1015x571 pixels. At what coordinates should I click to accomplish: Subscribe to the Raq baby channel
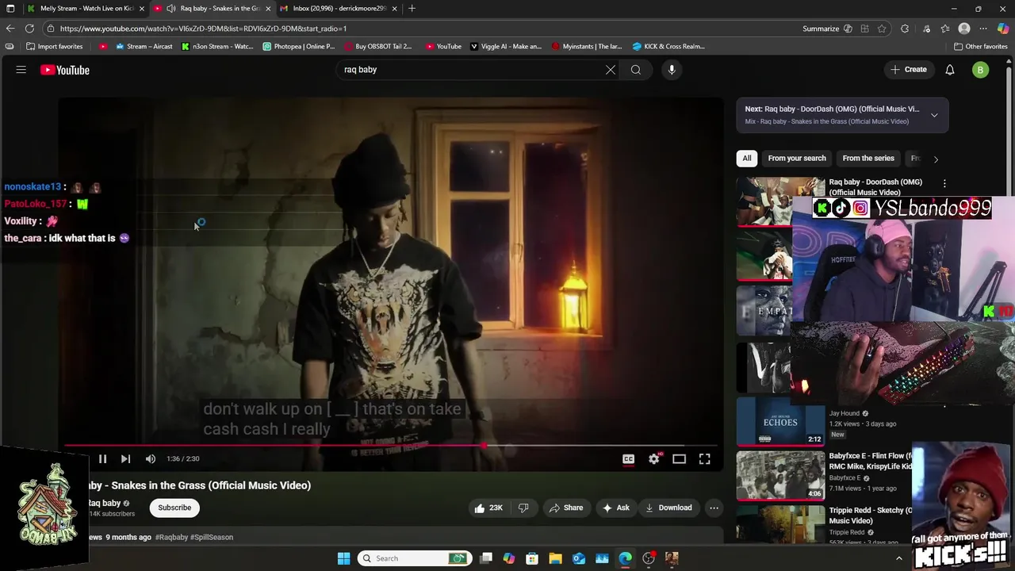click(x=174, y=508)
